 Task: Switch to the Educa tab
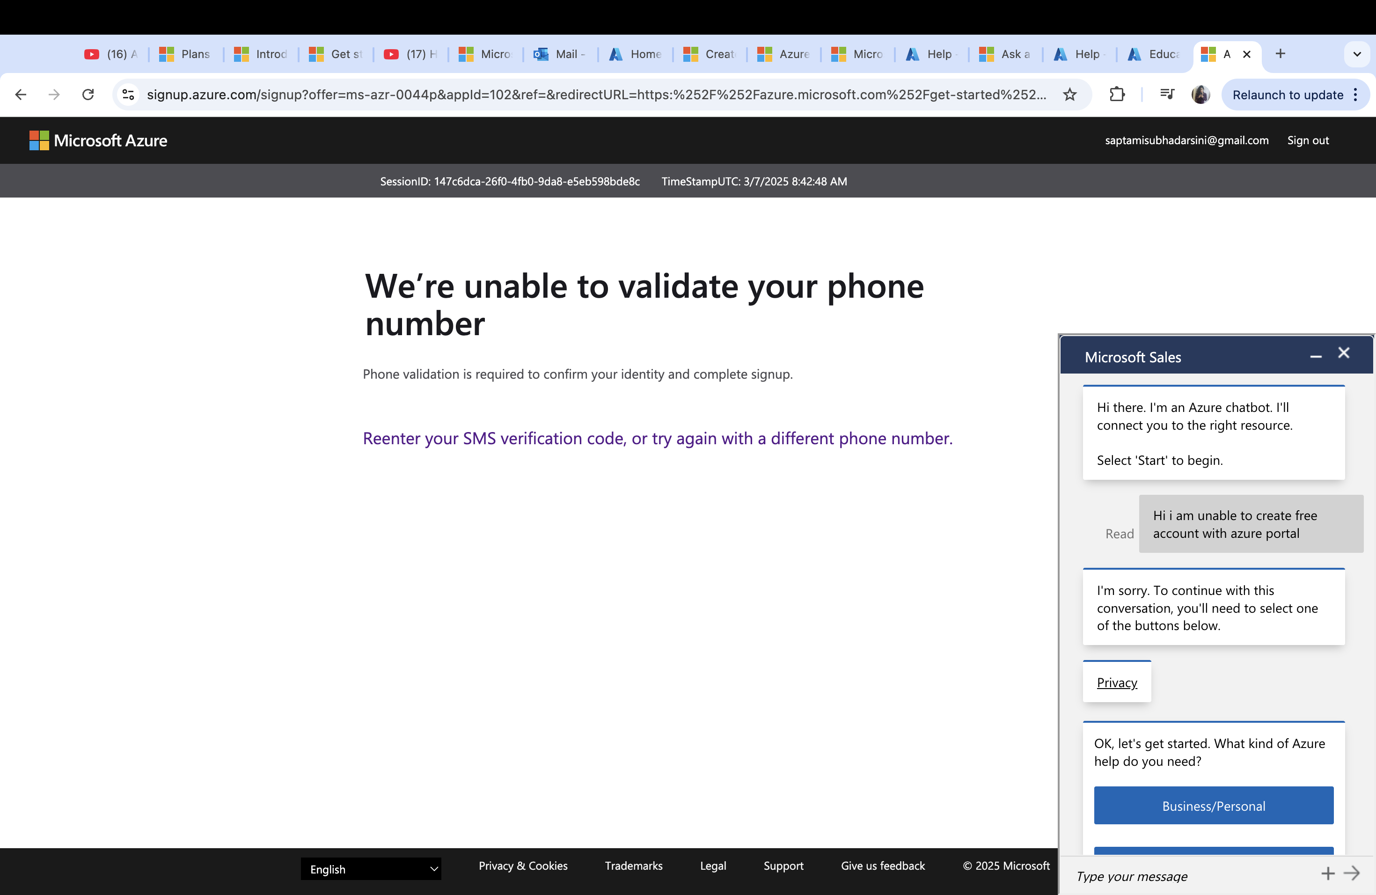(1154, 54)
